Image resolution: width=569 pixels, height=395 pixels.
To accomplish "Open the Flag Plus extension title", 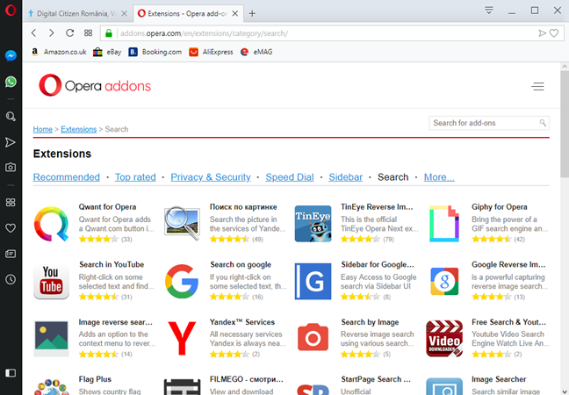I will click(x=95, y=379).
